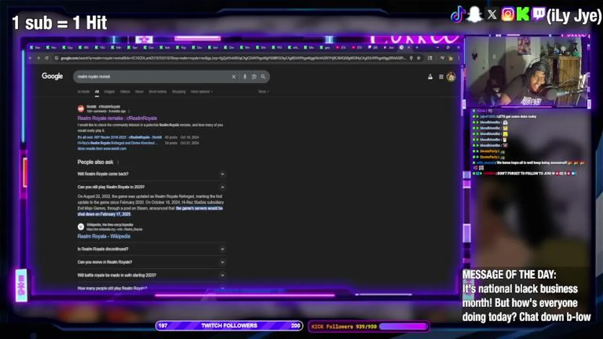The height and width of the screenshot is (339, 603).
Task: Open Search Labs flask icon
Action: pos(430,77)
